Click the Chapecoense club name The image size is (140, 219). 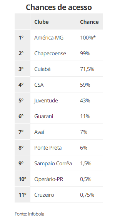pos(50,53)
